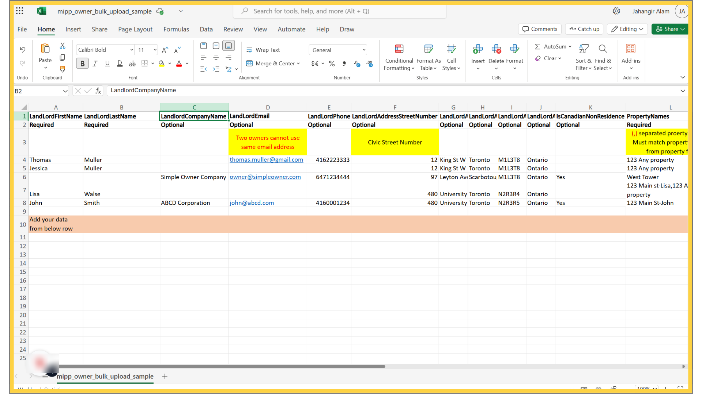
Task: Align text to top
Action: point(204,46)
